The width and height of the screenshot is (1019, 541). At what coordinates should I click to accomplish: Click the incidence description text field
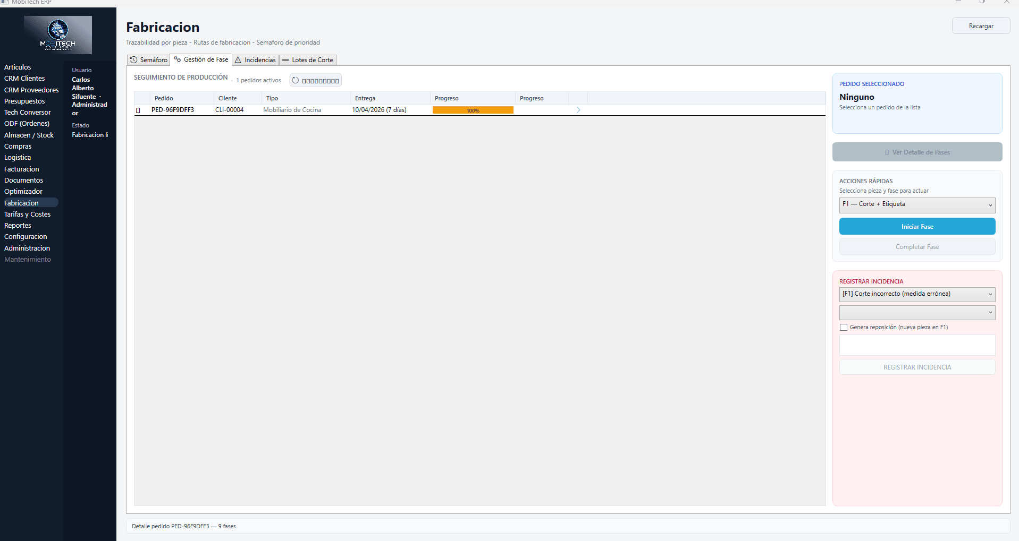[917, 345]
